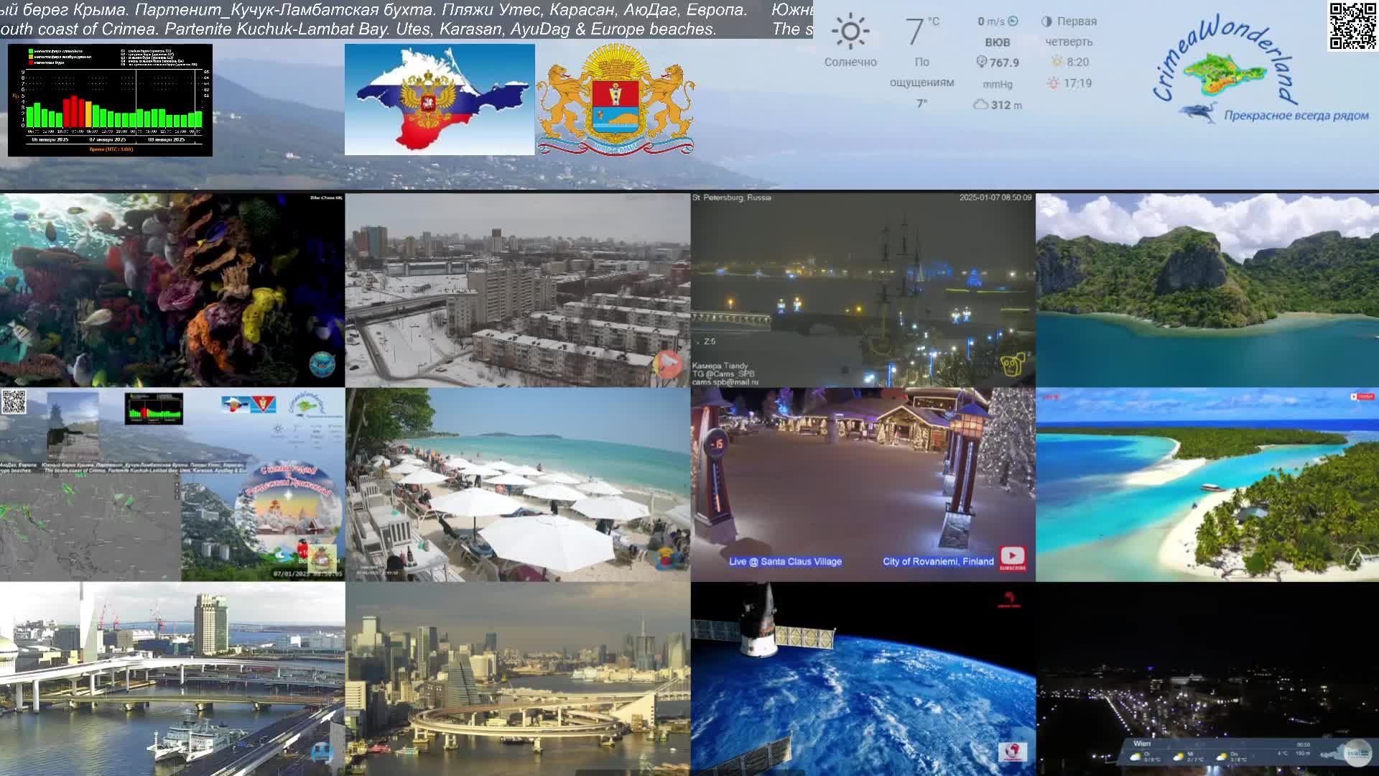Viewport: 1379px width, 776px height.
Task: Open the beach with white umbrellas feed
Action: pos(517,484)
